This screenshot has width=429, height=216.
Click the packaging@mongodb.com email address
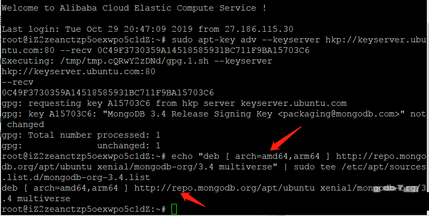[341, 114]
